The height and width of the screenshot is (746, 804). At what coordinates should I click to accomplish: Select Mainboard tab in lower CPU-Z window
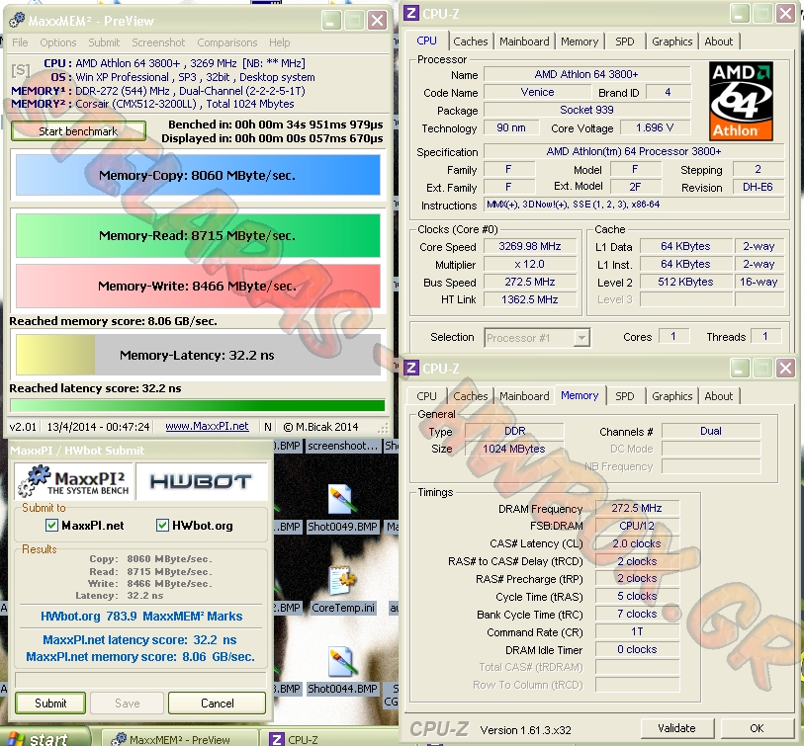tap(524, 396)
